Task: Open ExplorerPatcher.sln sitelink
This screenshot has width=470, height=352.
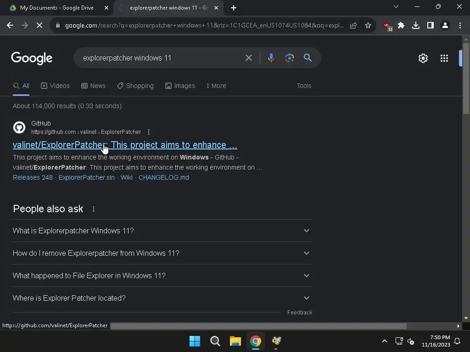Action: tap(87, 177)
